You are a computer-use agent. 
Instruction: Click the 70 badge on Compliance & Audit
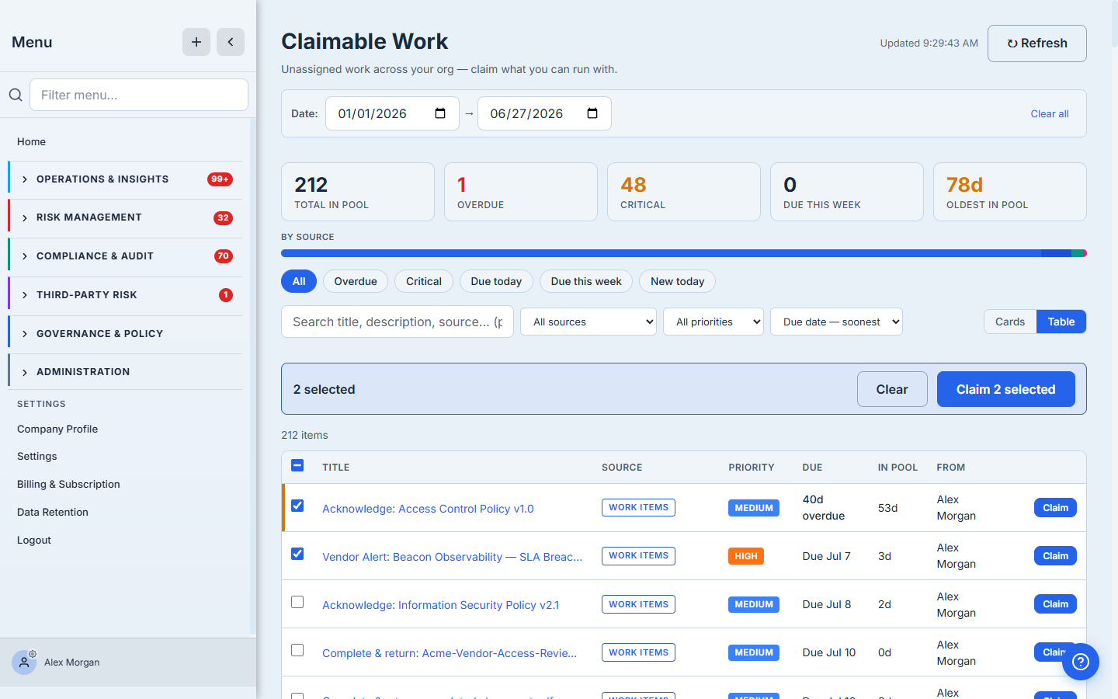224,256
